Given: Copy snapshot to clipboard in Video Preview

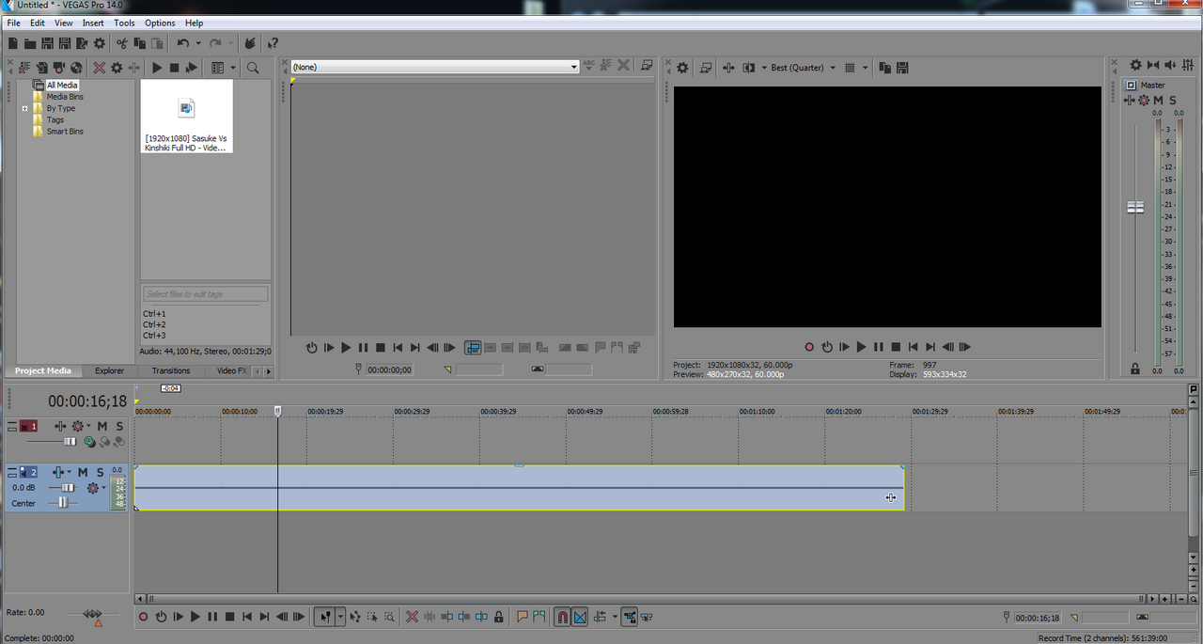Looking at the screenshot, I should tap(885, 68).
